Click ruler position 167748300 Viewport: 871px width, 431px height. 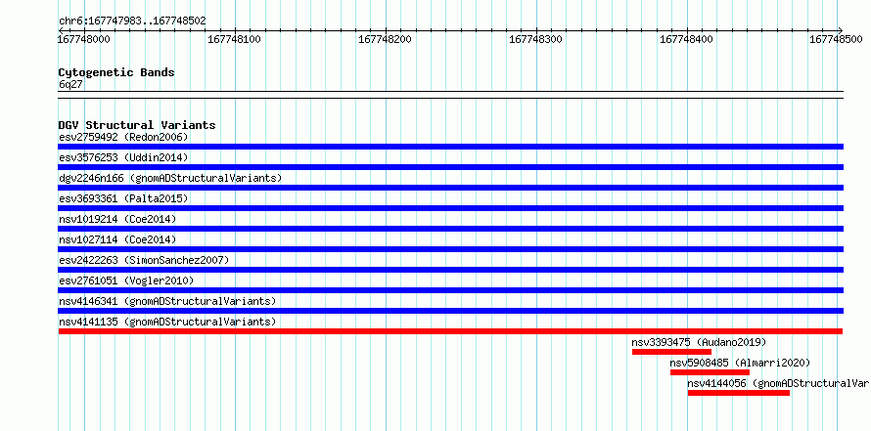click(x=536, y=39)
